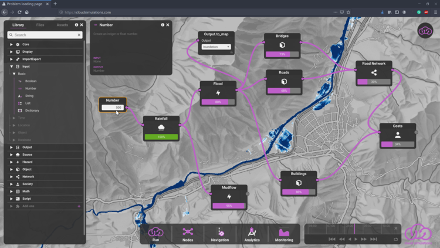Image resolution: width=440 pixels, height=248 pixels.
Task: Switch to the Files tab
Action: (x=40, y=25)
